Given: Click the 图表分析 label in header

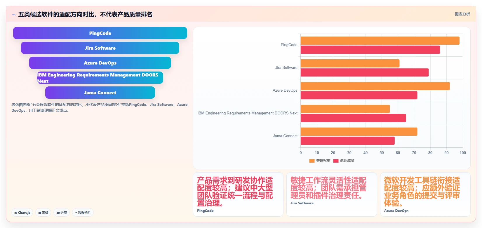Looking at the screenshot, I should coord(462,14).
